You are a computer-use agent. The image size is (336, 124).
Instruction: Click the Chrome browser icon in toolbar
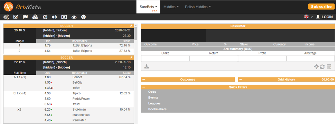[84, 17]
